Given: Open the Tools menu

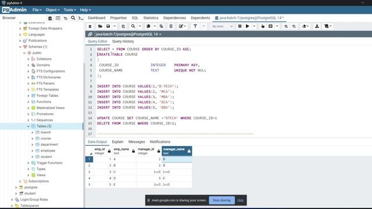Looking at the screenshot, I should pyautogui.click(x=70, y=10).
